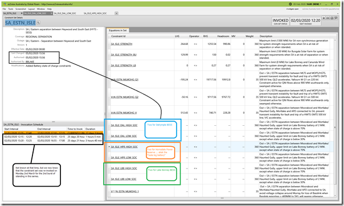Open SA_ISLE_HPR_HIGH_SOC link in the equations table

point(124,147)
